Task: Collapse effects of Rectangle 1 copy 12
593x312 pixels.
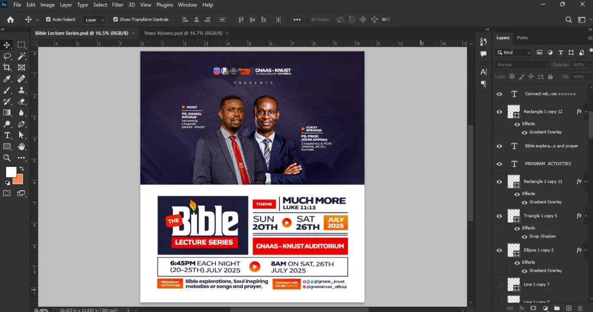Action: point(586,112)
